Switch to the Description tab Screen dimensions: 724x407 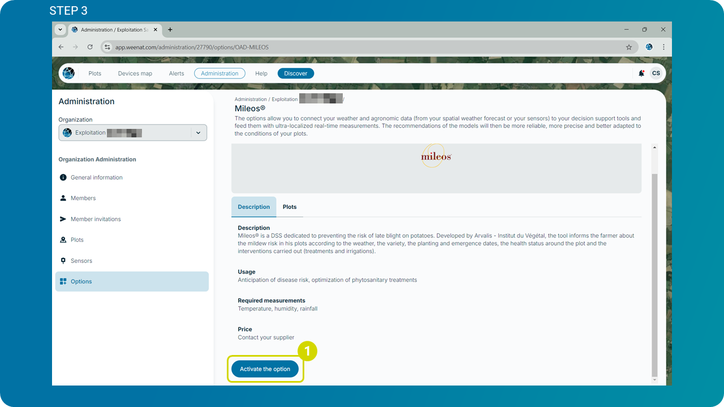[254, 207]
